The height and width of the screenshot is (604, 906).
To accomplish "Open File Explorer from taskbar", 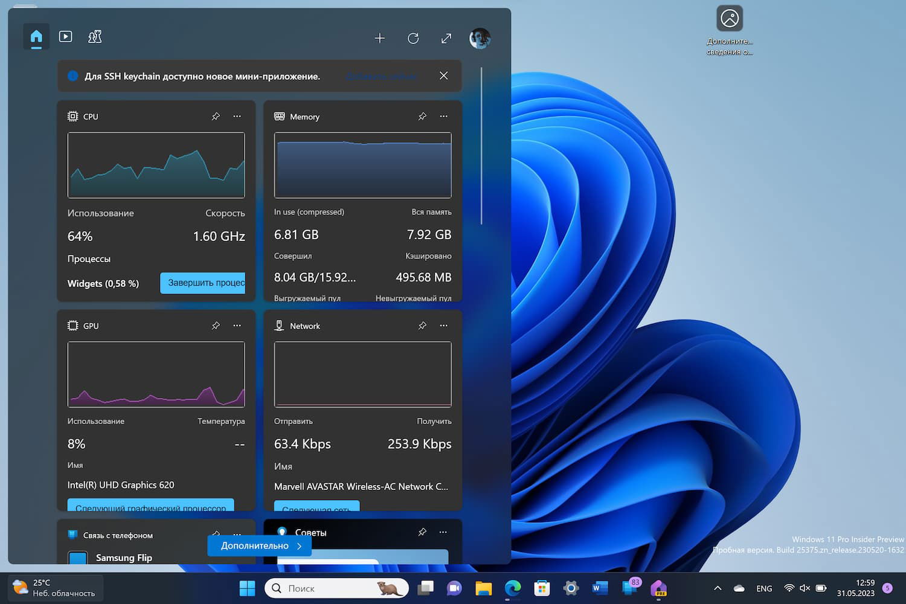I will (484, 588).
